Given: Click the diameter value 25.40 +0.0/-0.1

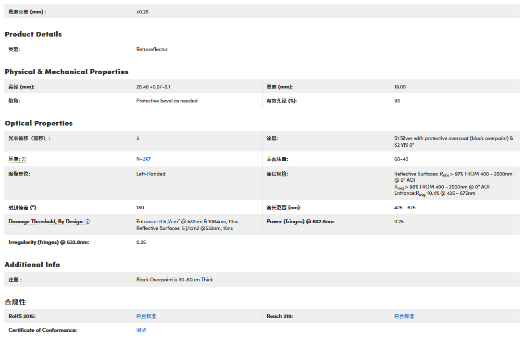Looking at the screenshot, I should (153, 87).
